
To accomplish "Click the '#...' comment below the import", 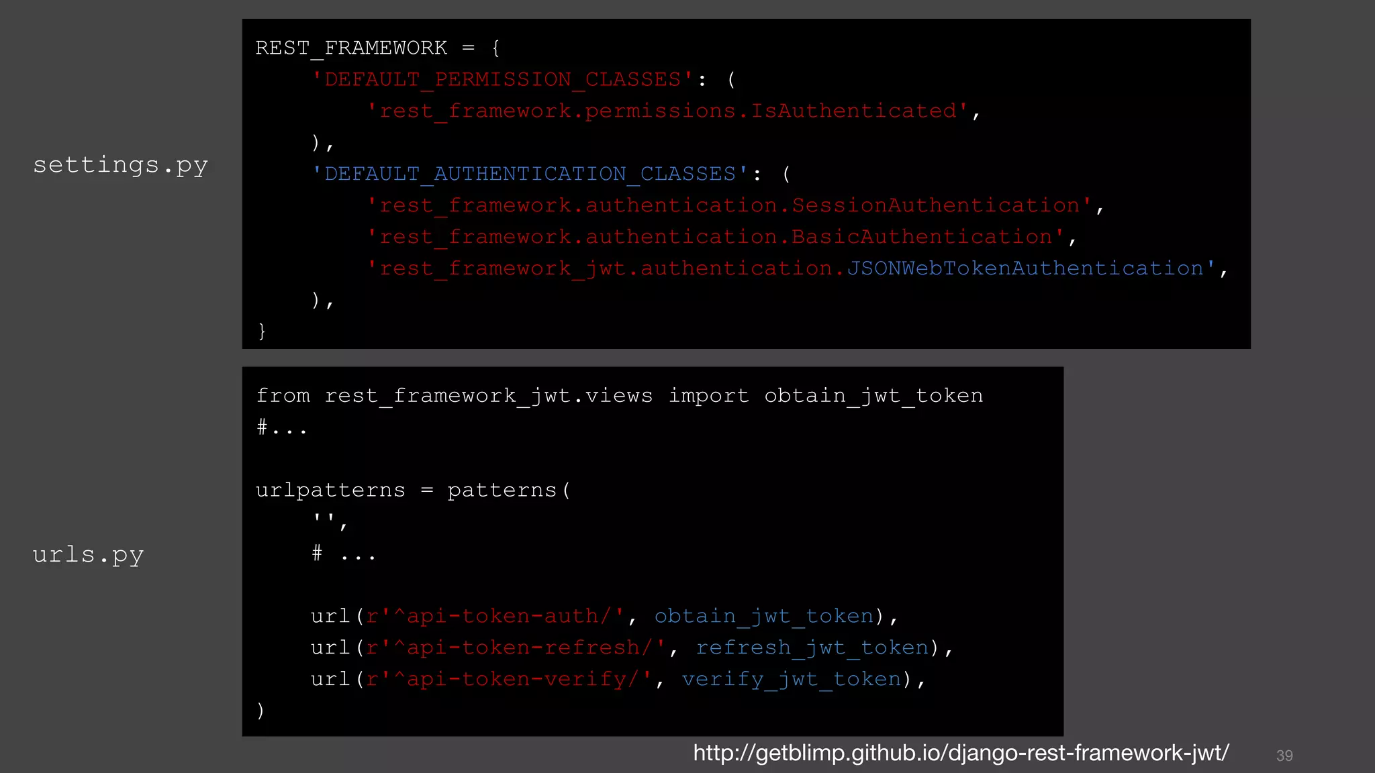I will 282,427.
